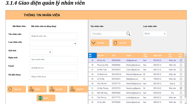The image size is (193, 107).
Task: Click the magnifier search icon
Action: pyautogui.click(x=128, y=34)
